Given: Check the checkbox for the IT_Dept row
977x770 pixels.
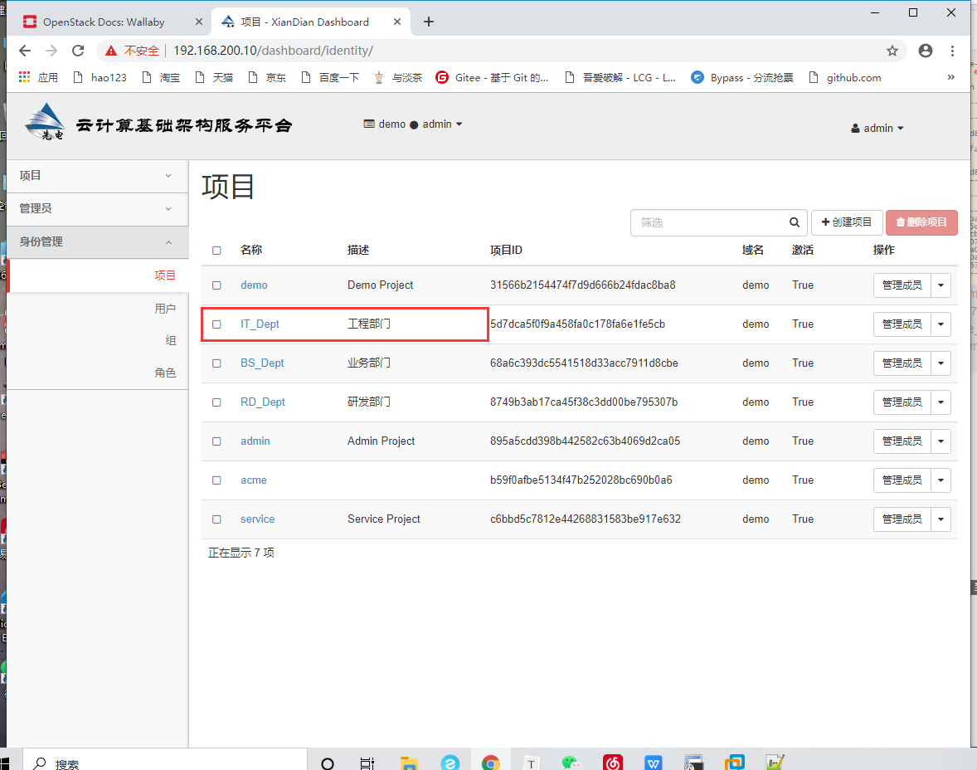Looking at the screenshot, I should (216, 324).
